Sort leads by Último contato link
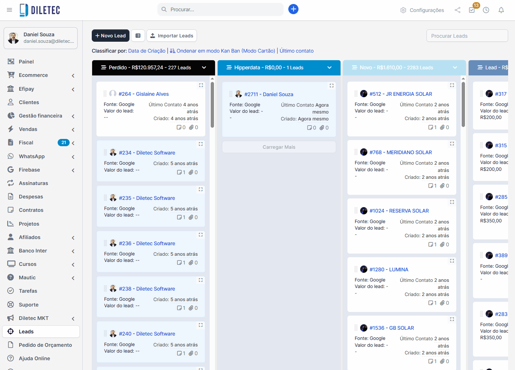The width and height of the screenshot is (515, 370). [x=296, y=51]
